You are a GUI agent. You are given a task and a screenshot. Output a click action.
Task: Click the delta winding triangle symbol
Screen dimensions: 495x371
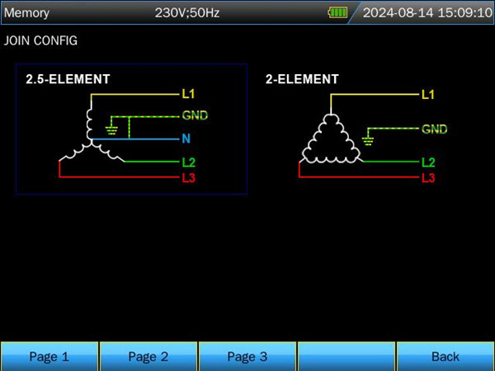point(331,139)
